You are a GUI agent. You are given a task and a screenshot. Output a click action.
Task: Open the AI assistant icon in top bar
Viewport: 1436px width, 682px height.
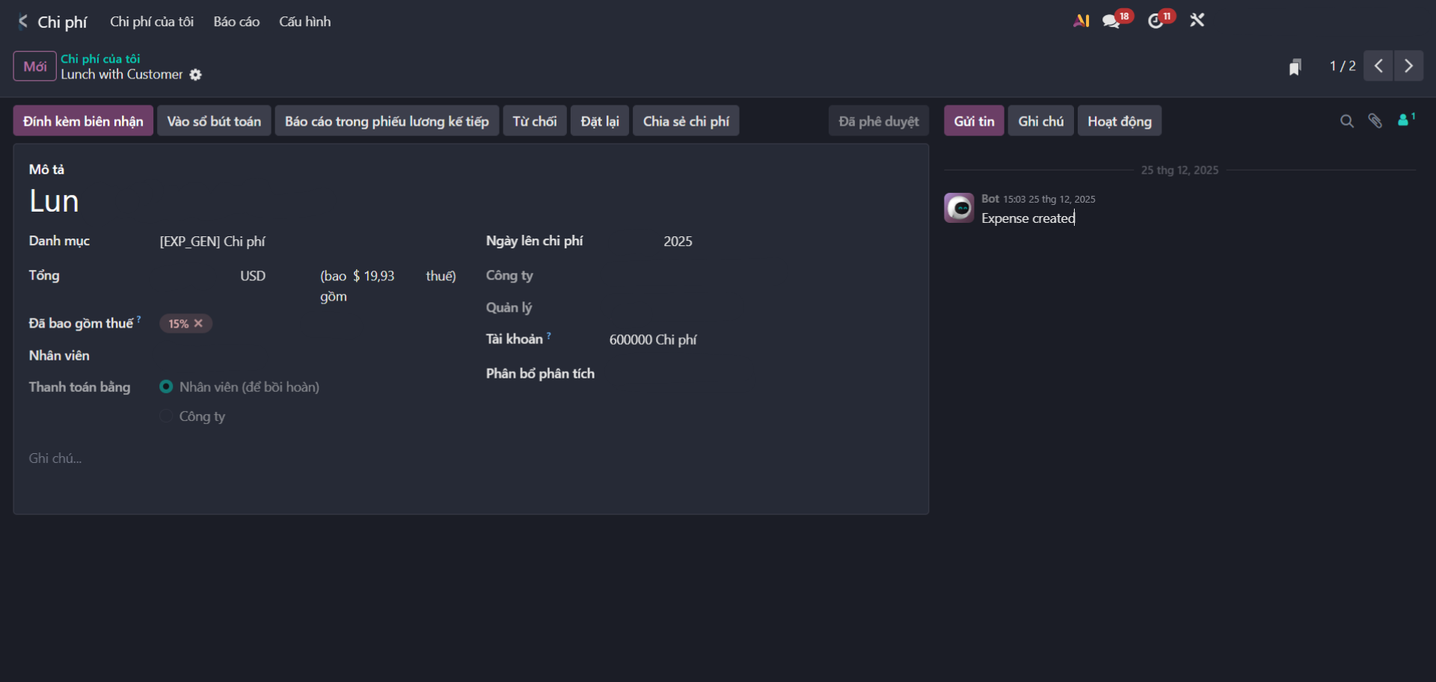click(x=1081, y=21)
